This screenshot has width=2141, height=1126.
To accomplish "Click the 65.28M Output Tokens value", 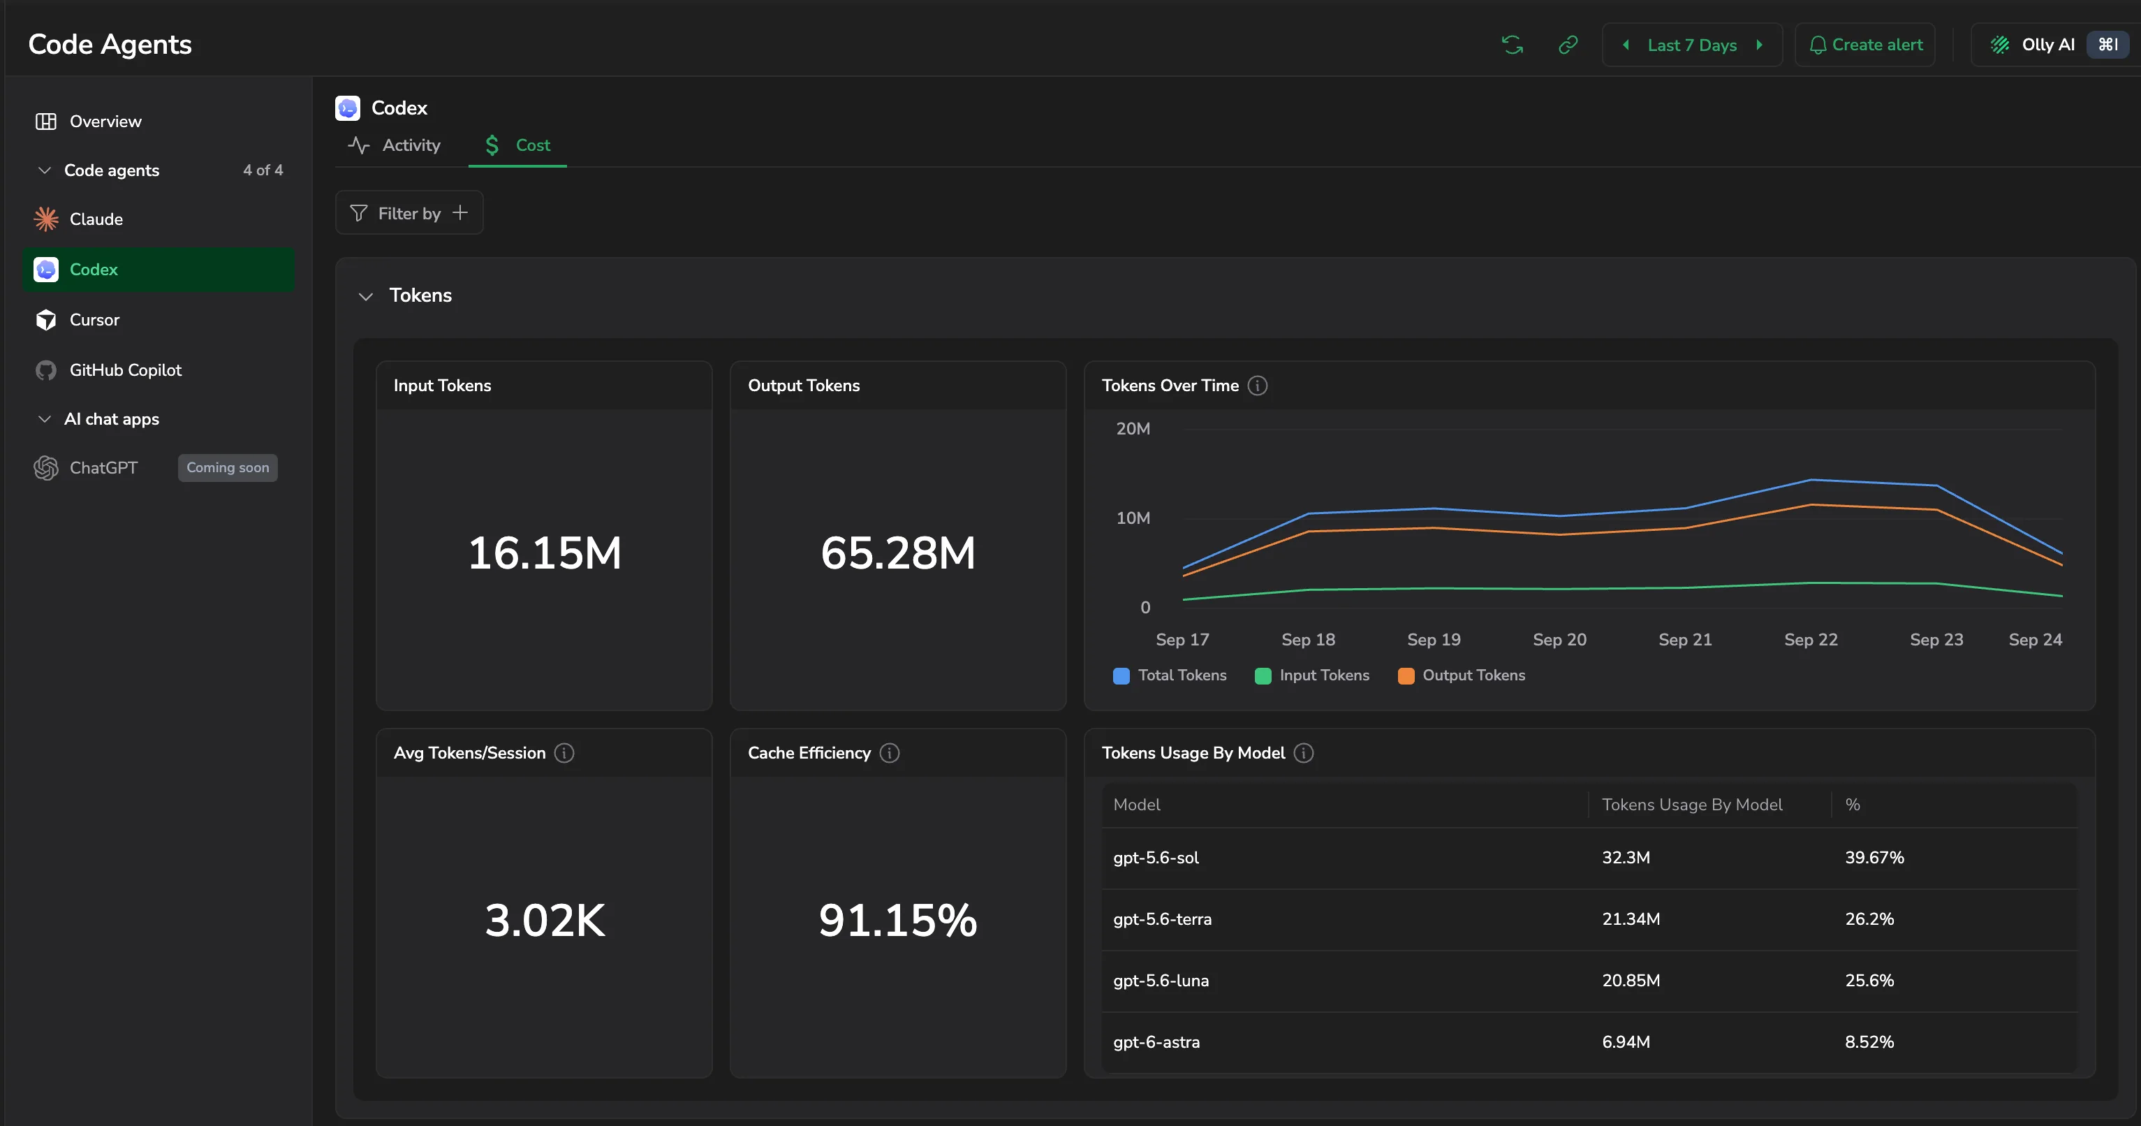I will (897, 553).
